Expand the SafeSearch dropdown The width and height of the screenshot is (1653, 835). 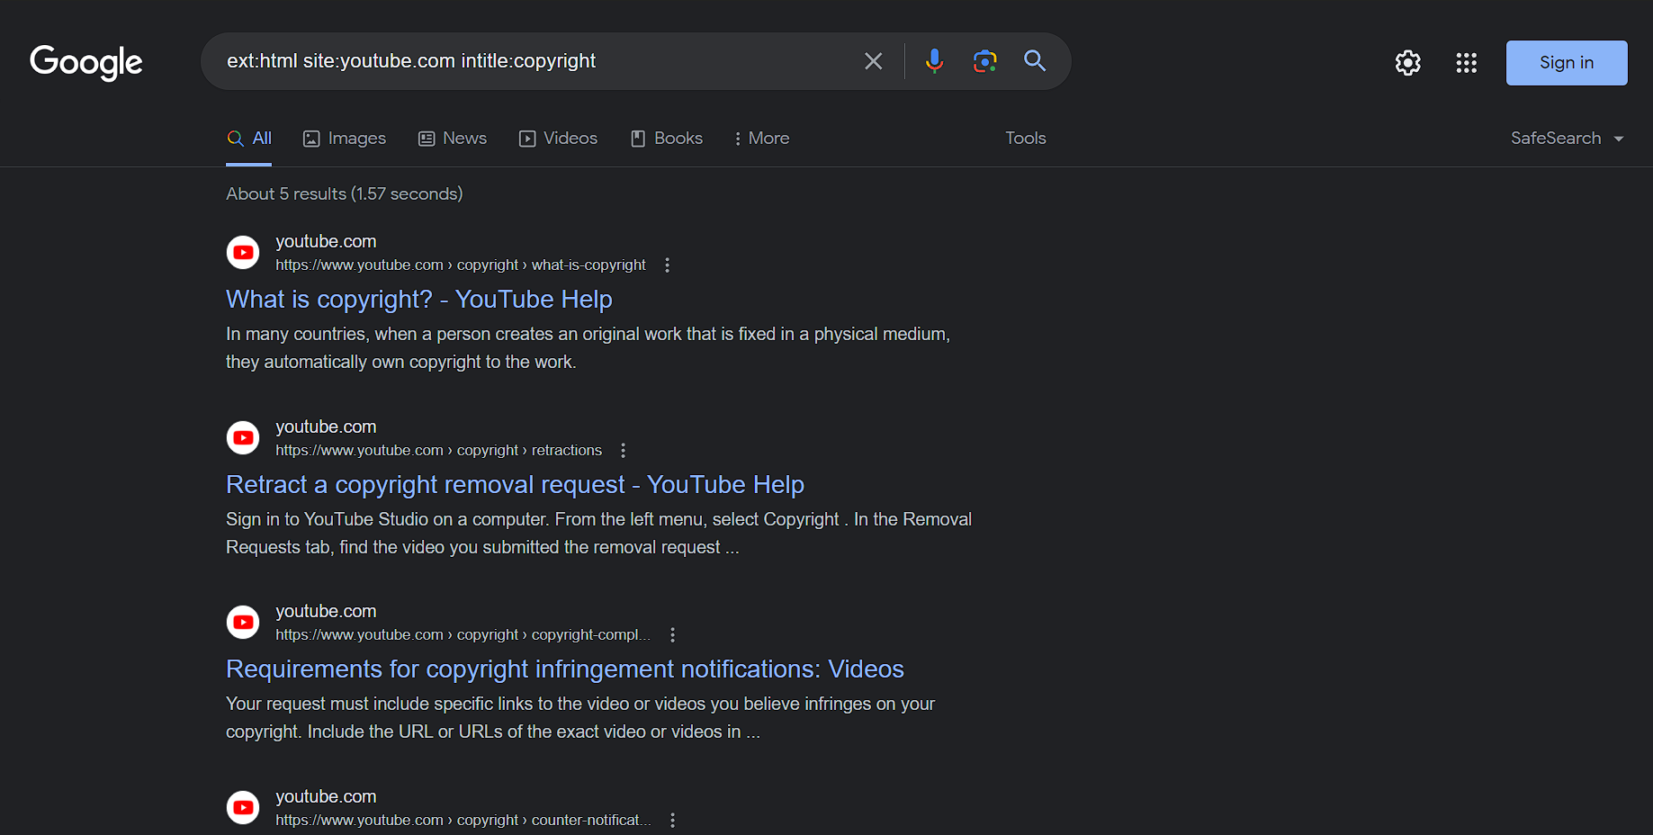[1567, 139]
